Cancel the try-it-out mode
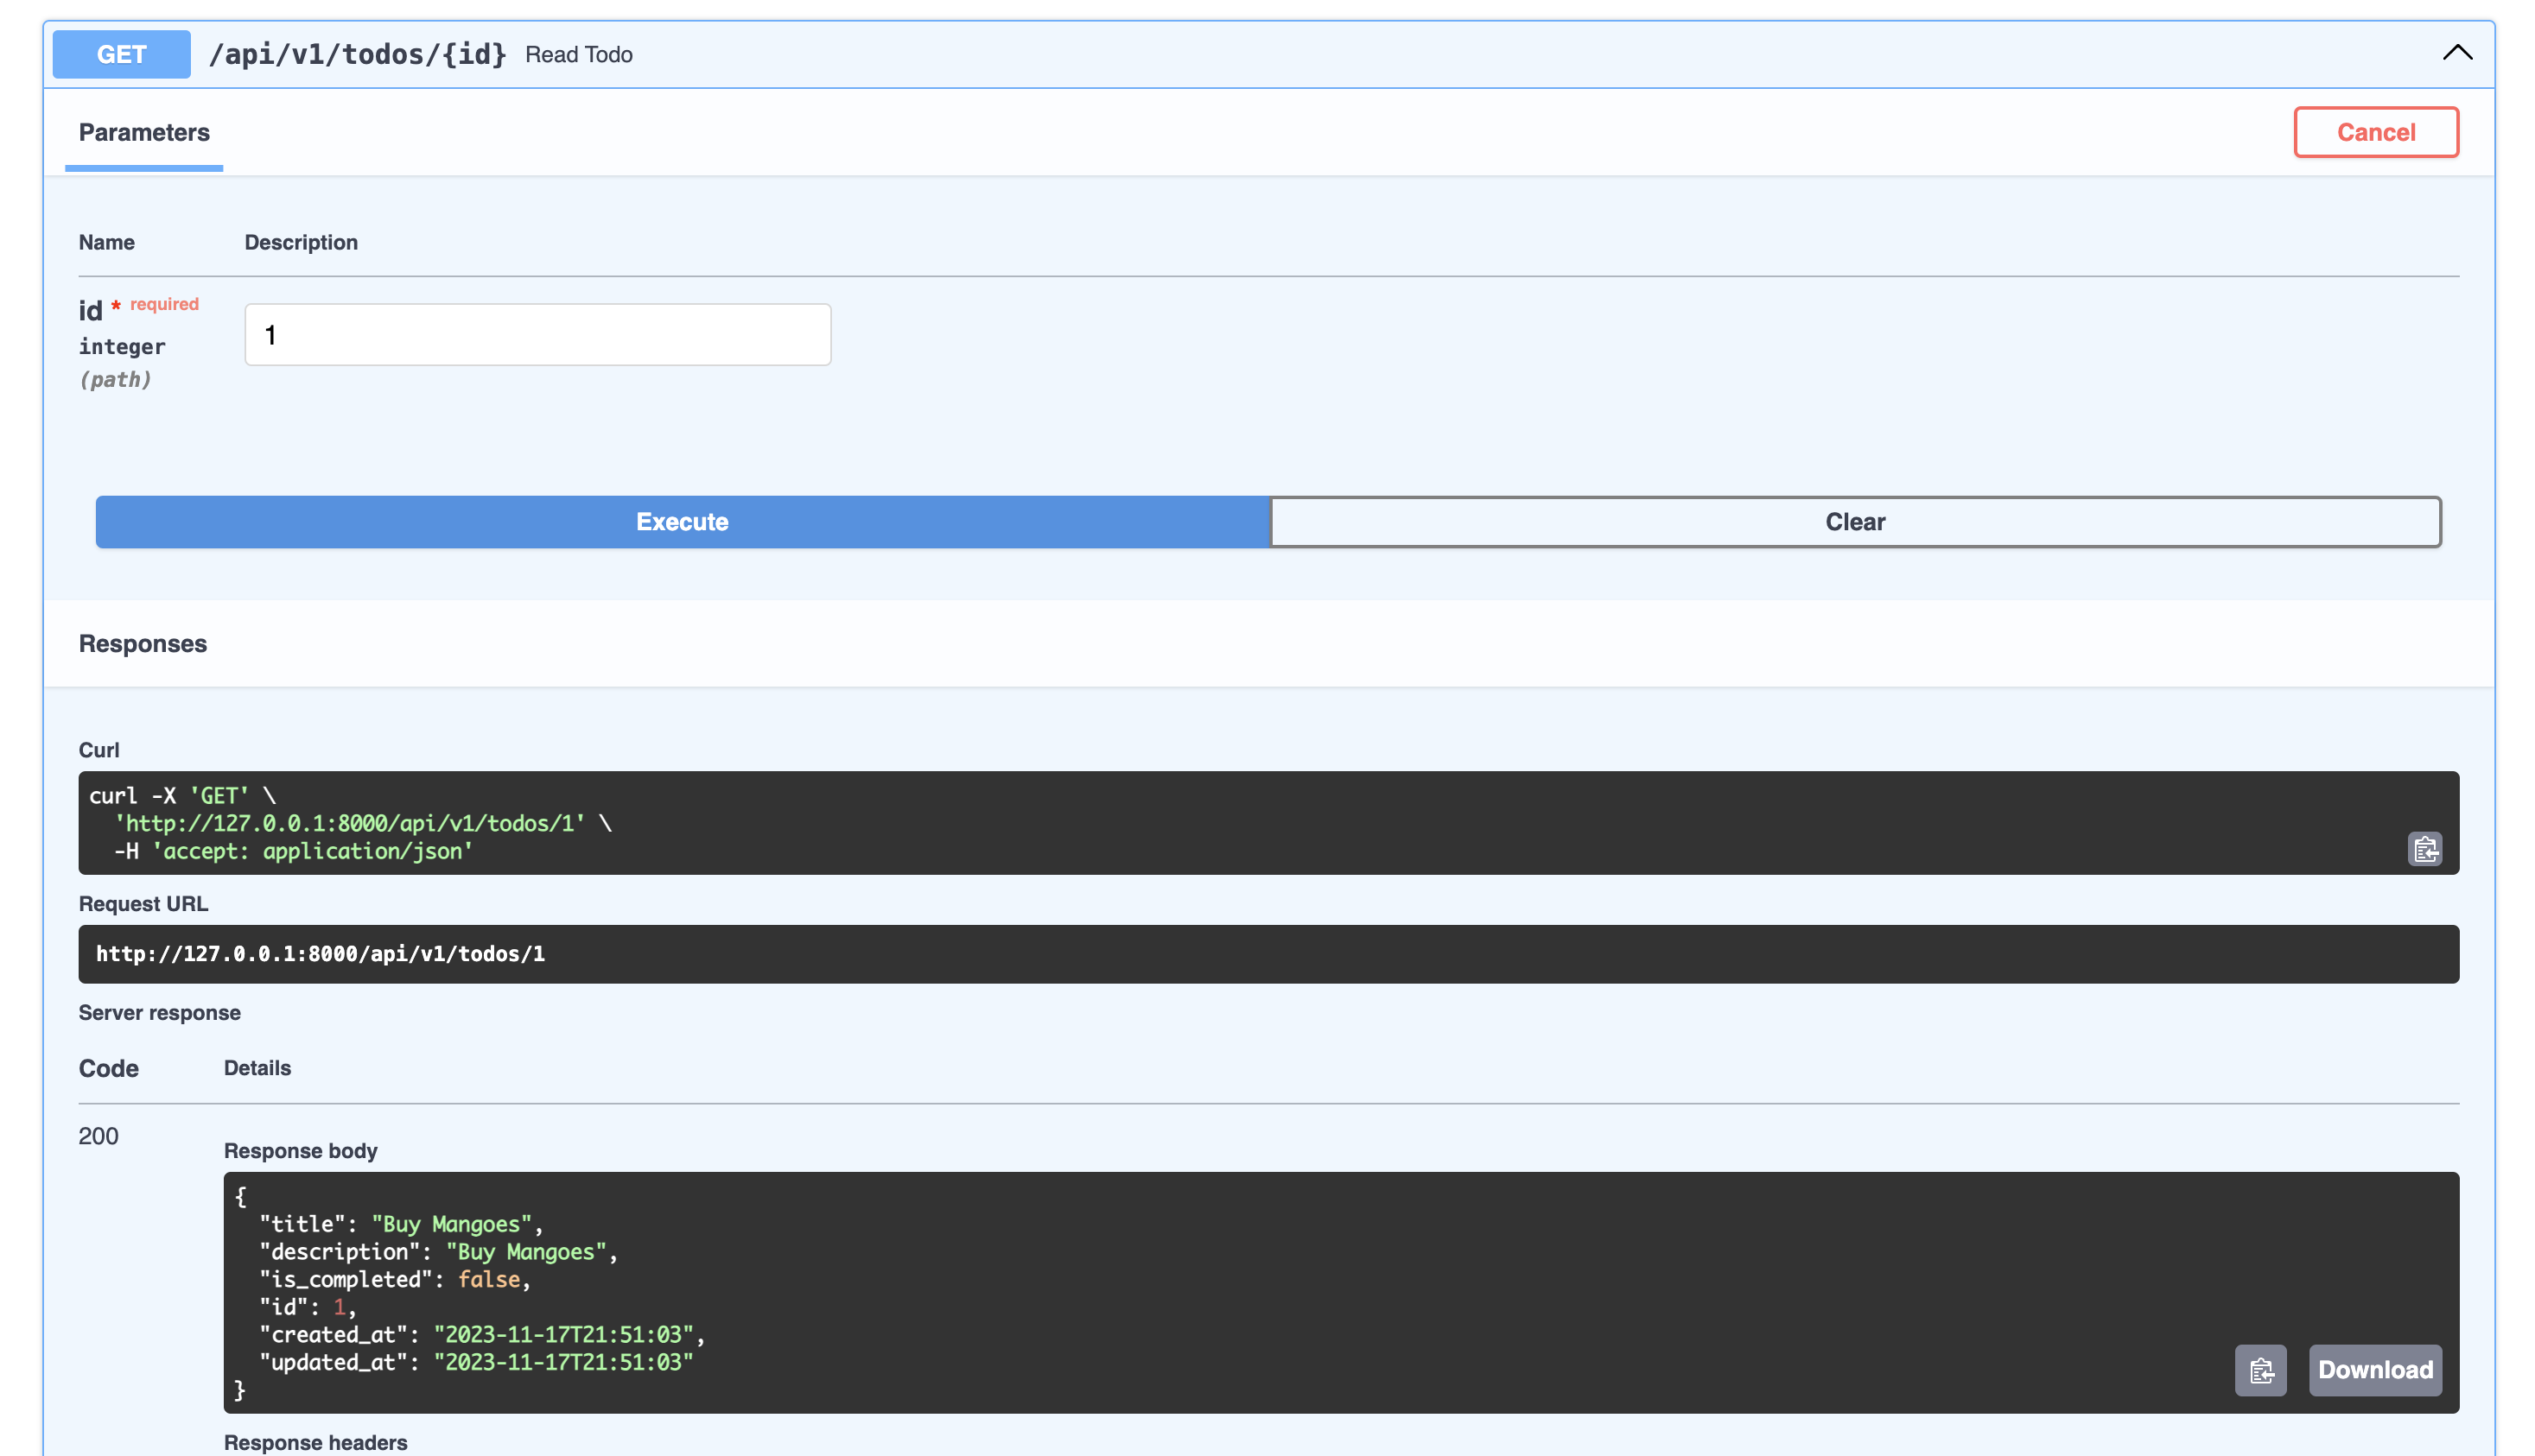 pyautogui.click(x=2375, y=132)
